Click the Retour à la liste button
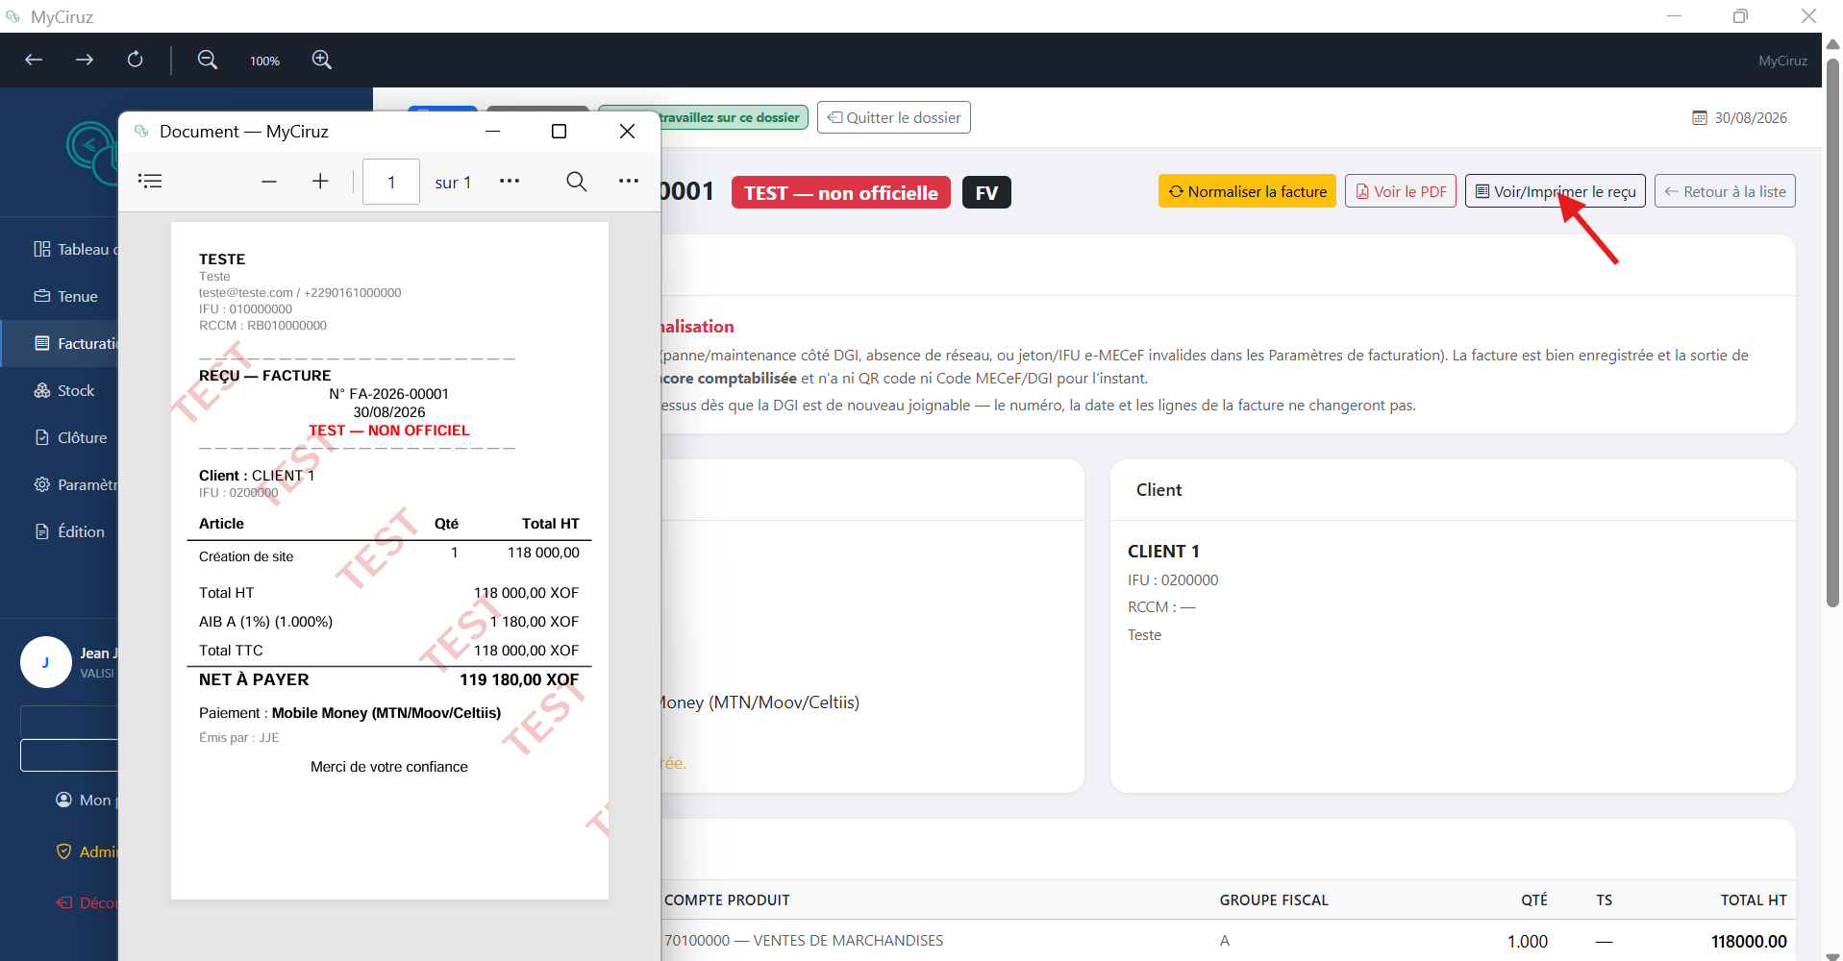 point(1725,191)
